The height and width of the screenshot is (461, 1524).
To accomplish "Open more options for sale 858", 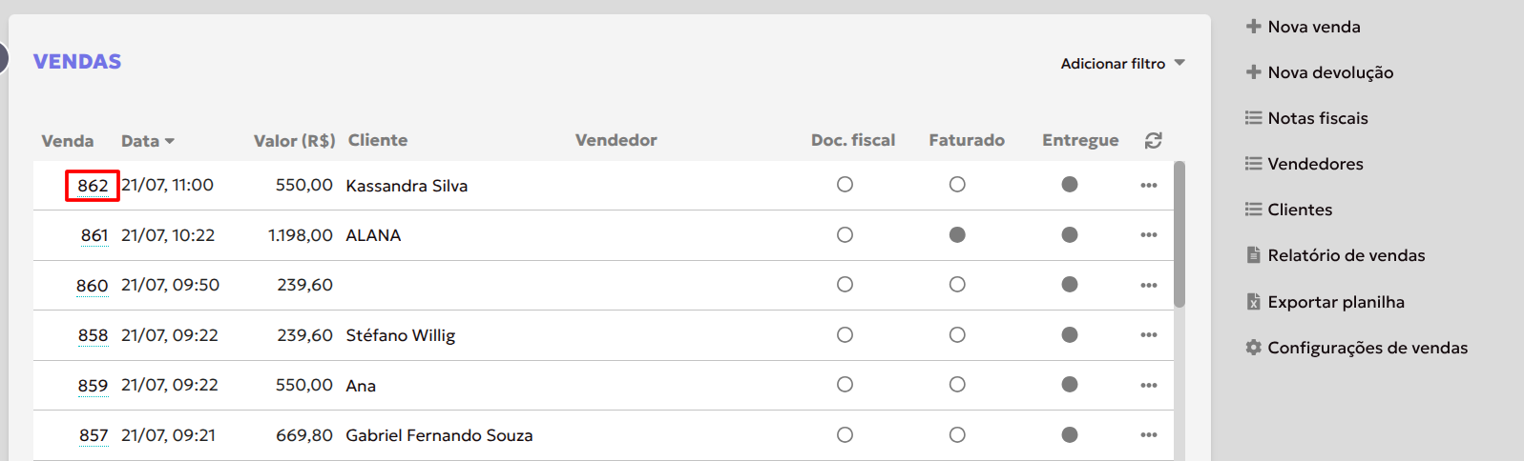I will coord(1148,335).
